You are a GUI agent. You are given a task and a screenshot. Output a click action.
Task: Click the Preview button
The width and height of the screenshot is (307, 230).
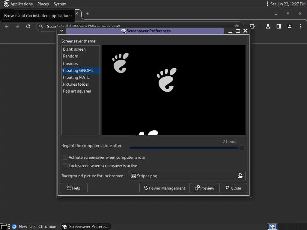point(204,188)
